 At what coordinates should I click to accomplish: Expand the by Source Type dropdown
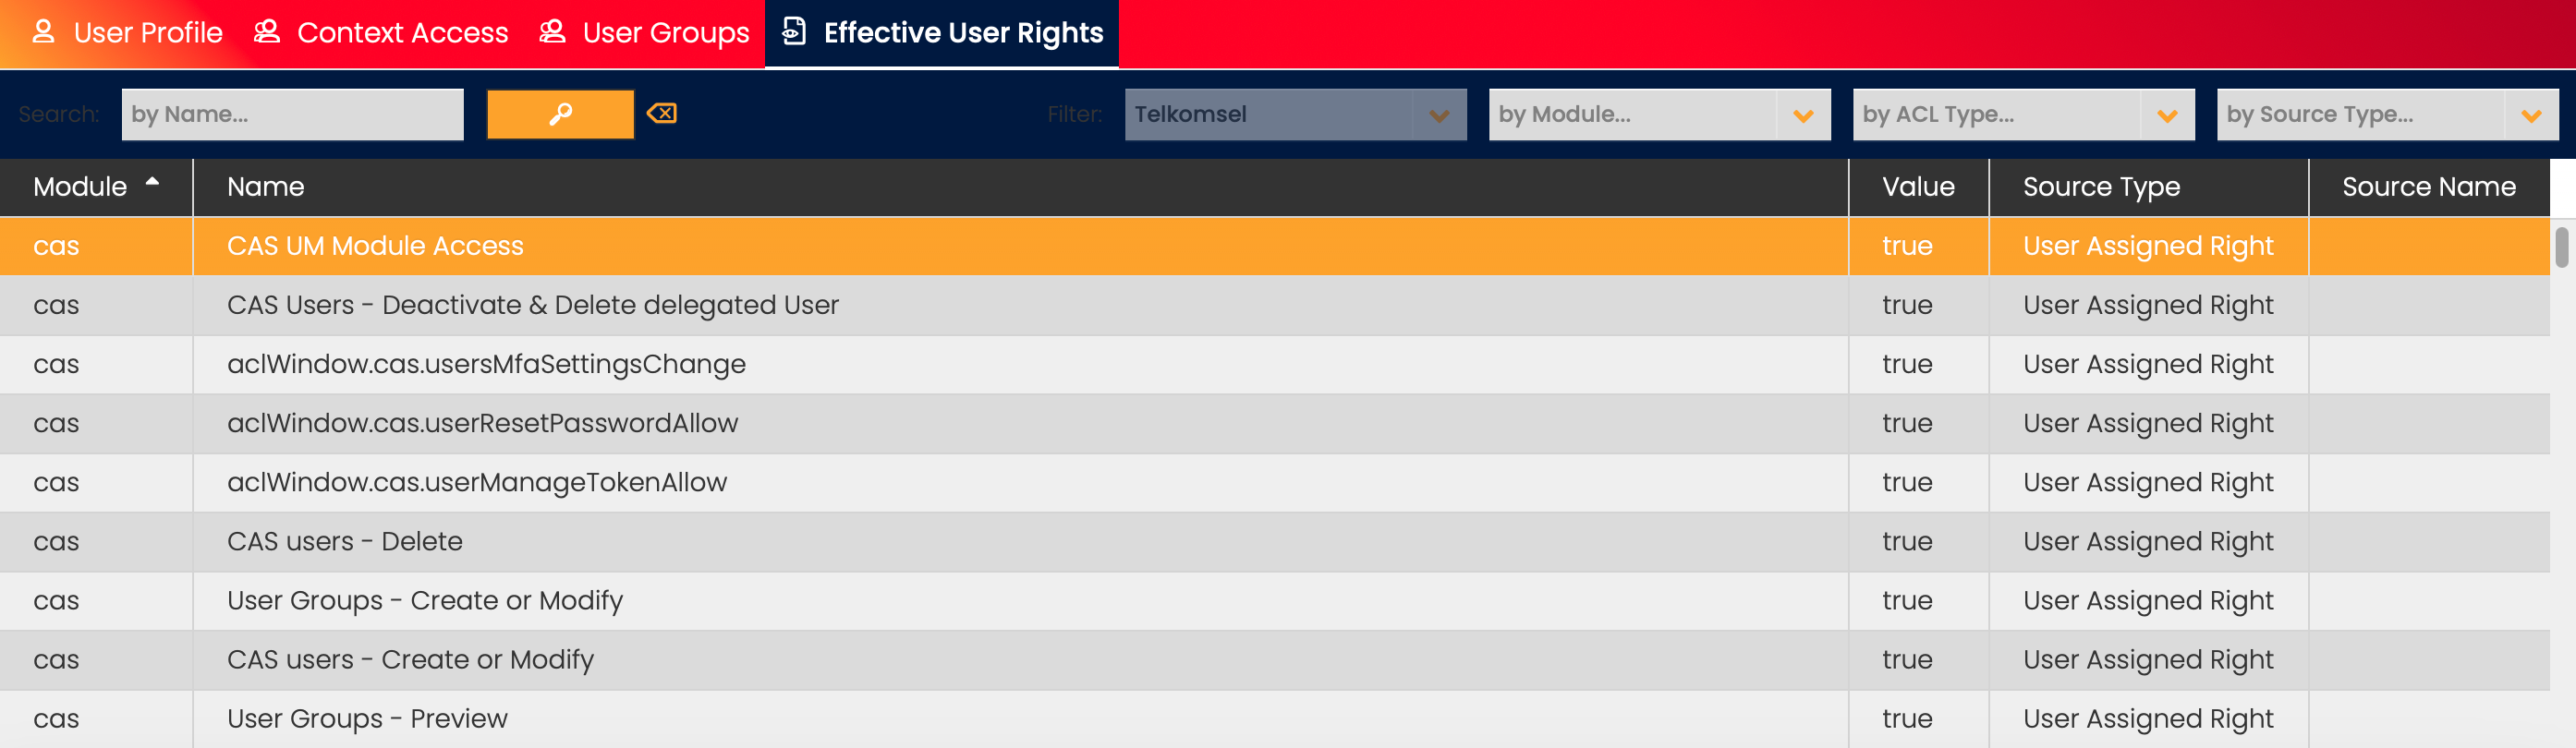click(2530, 115)
